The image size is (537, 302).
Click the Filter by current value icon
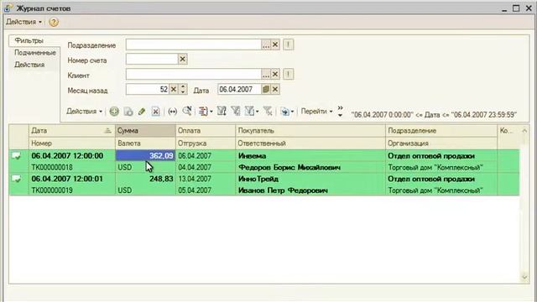(236, 111)
